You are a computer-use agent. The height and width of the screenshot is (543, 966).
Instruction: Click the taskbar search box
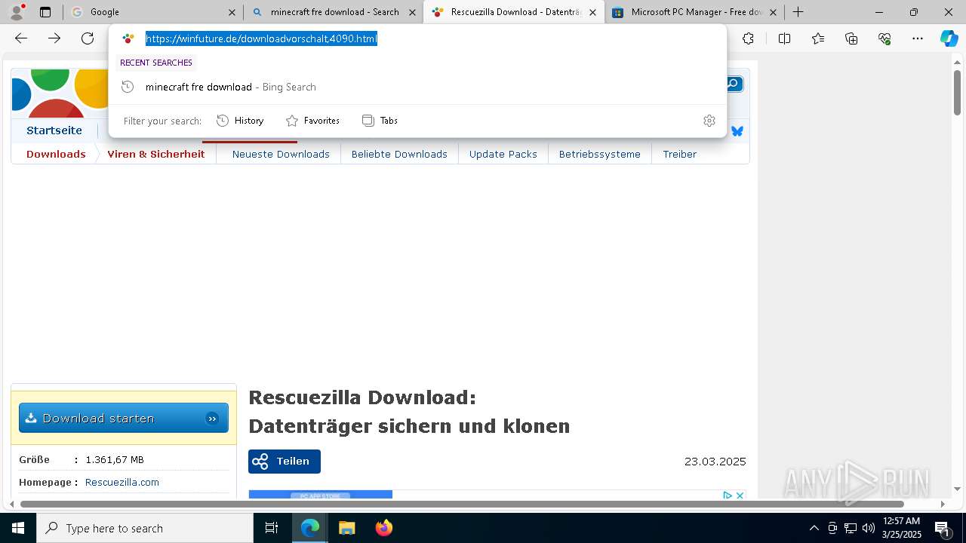click(x=145, y=528)
